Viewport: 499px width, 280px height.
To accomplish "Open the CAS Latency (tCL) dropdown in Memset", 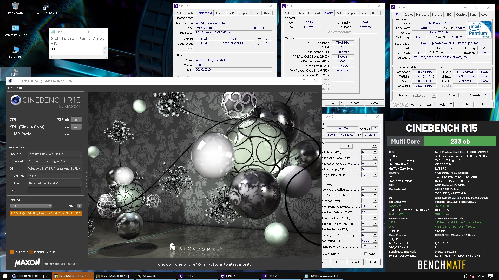I will point(375,152).
